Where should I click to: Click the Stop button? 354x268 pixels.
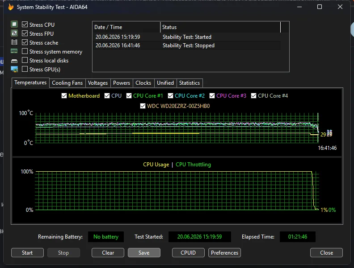63,253
